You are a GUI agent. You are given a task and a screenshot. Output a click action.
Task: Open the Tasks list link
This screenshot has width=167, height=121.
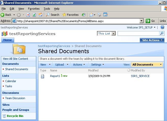(9, 86)
